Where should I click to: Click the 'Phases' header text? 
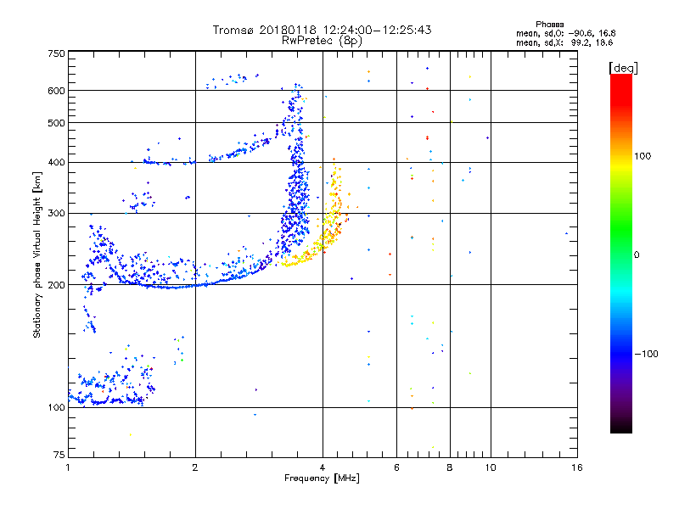pos(549,25)
